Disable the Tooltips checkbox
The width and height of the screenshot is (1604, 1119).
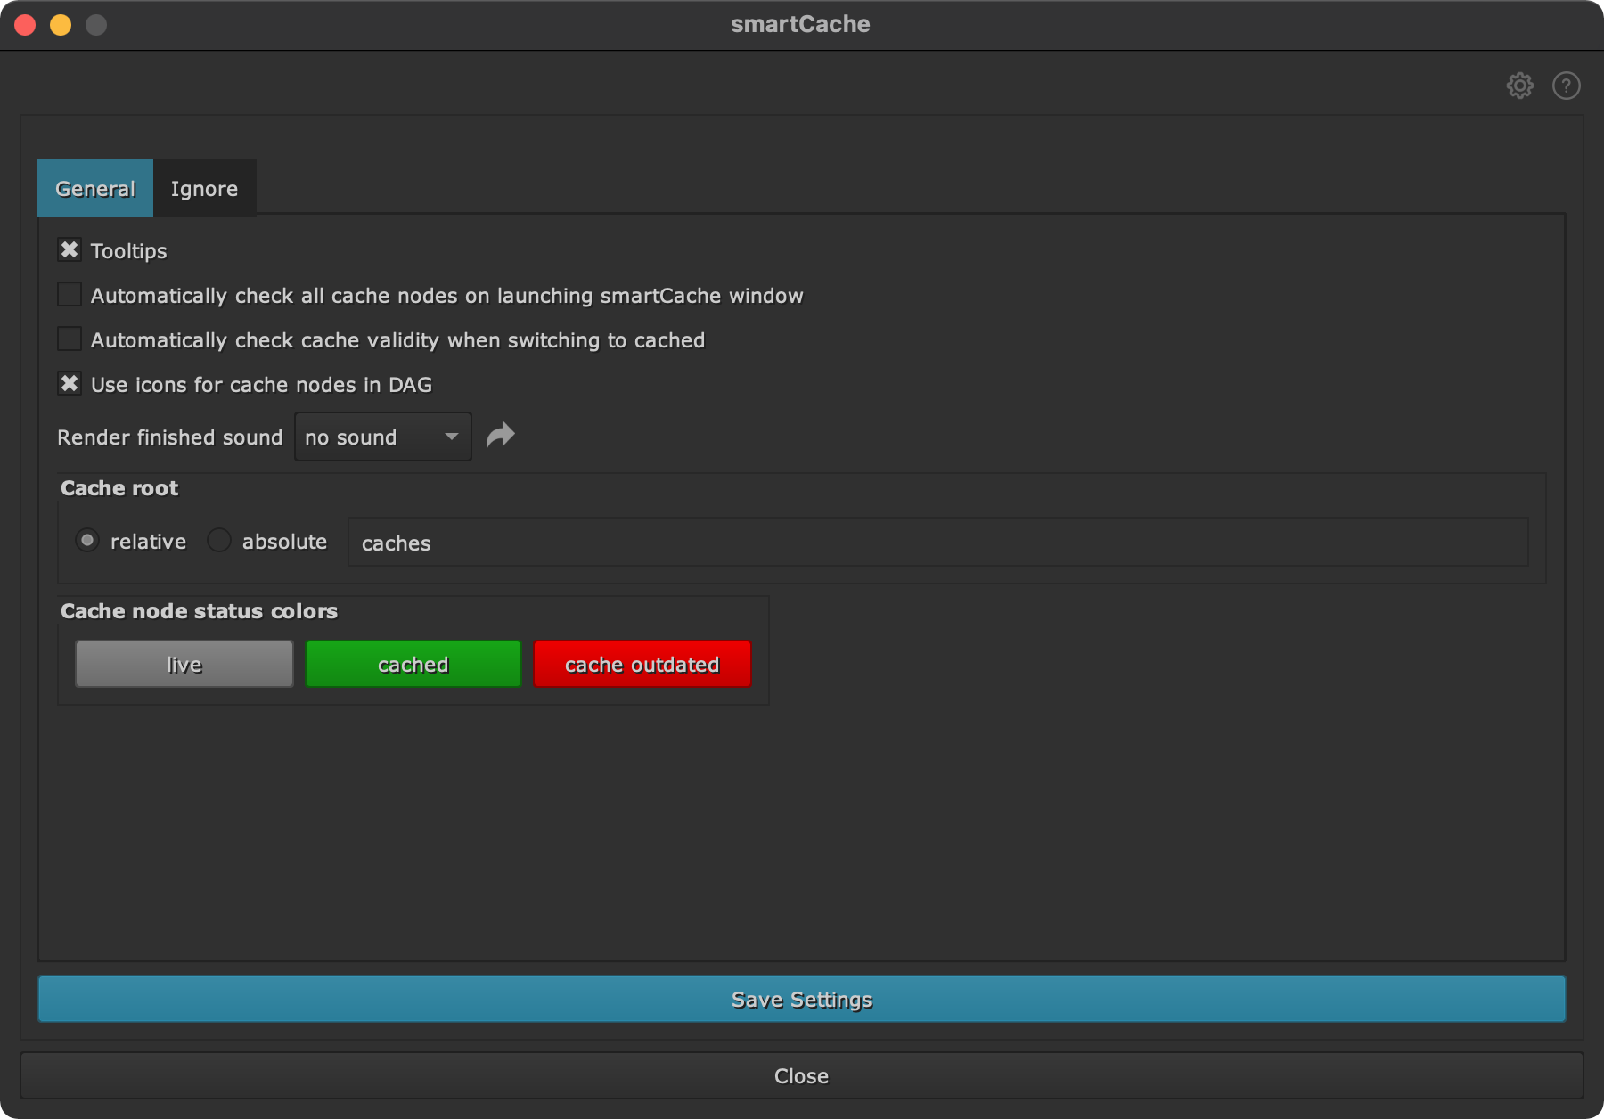click(x=70, y=250)
